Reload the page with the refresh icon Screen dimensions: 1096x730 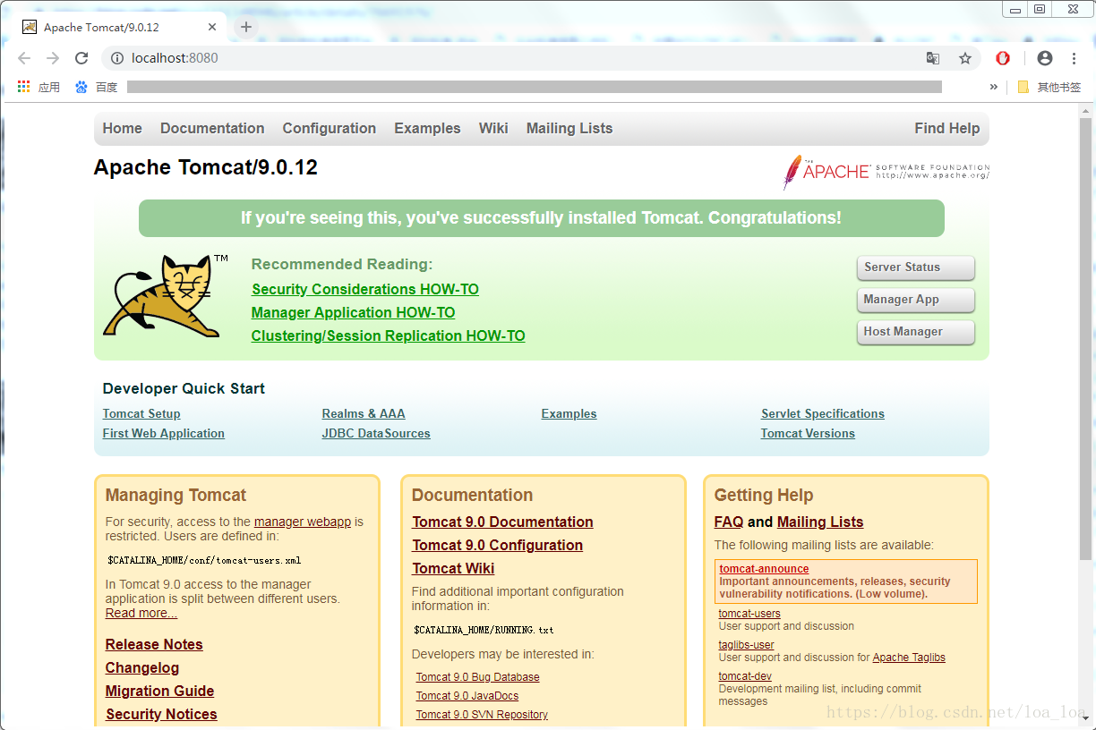[81, 58]
